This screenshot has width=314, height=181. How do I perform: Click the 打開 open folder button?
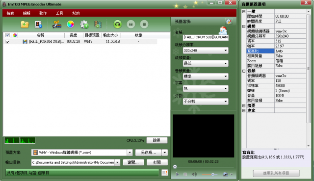(x=157, y=162)
